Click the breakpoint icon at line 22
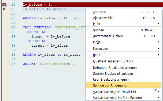Image resolution: width=163 pixels, height=101 pixels. (4, 5)
